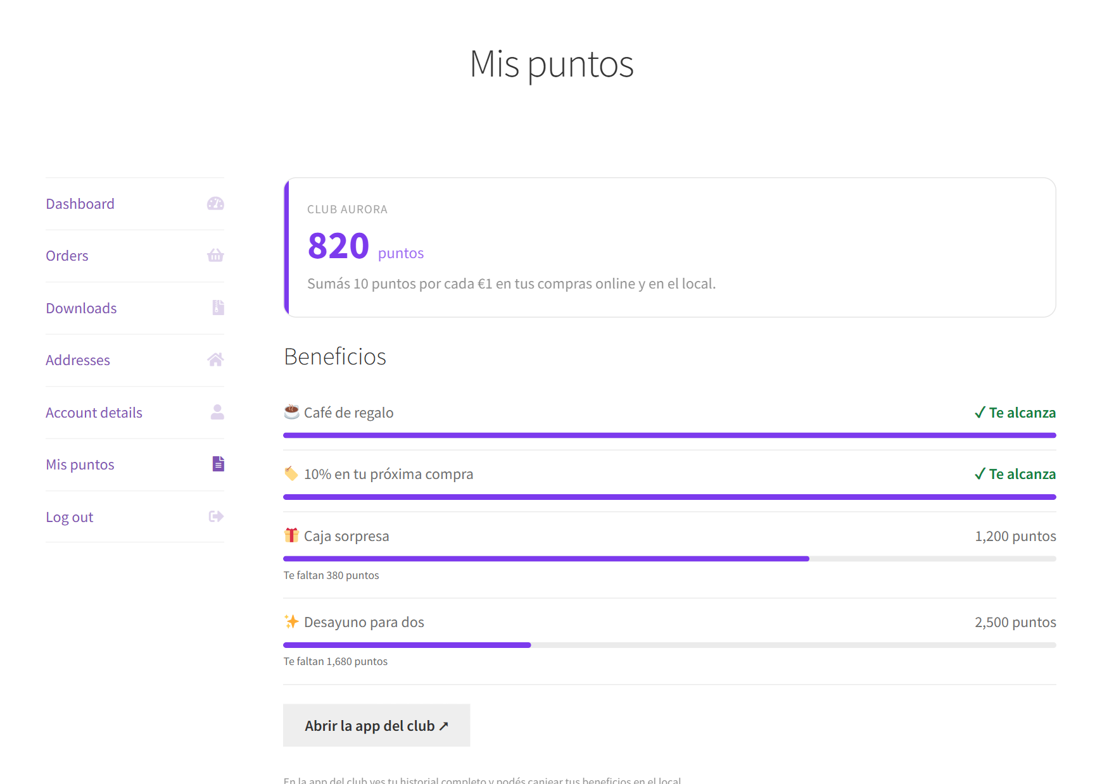Click the Caja sorpresa progress bar
This screenshot has width=1102, height=784.
pyautogui.click(x=669, y=559)
